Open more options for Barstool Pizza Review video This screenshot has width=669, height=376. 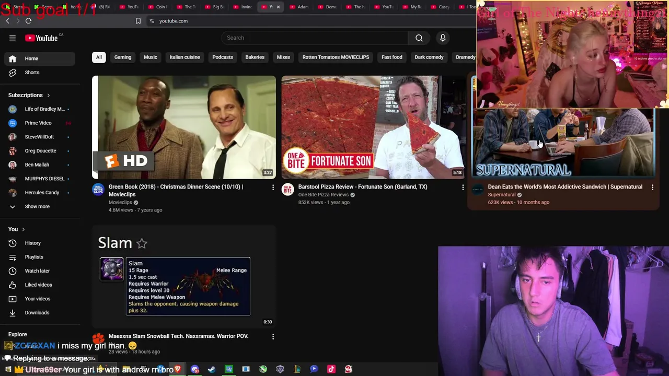click(463, 187)
